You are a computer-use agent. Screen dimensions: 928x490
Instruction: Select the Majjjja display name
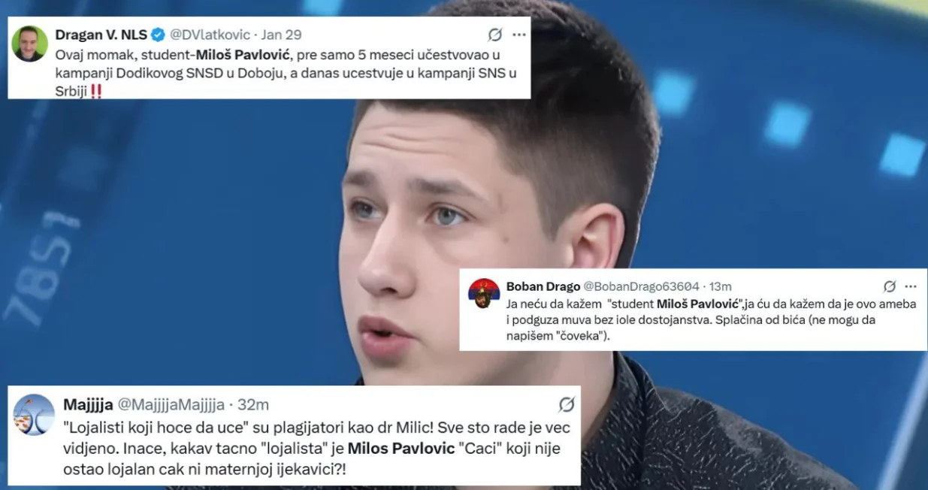click(88, 405)
